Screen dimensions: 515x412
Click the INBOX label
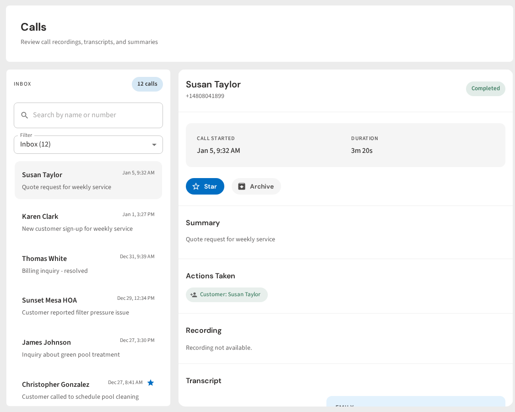click(x=22, y=84)
